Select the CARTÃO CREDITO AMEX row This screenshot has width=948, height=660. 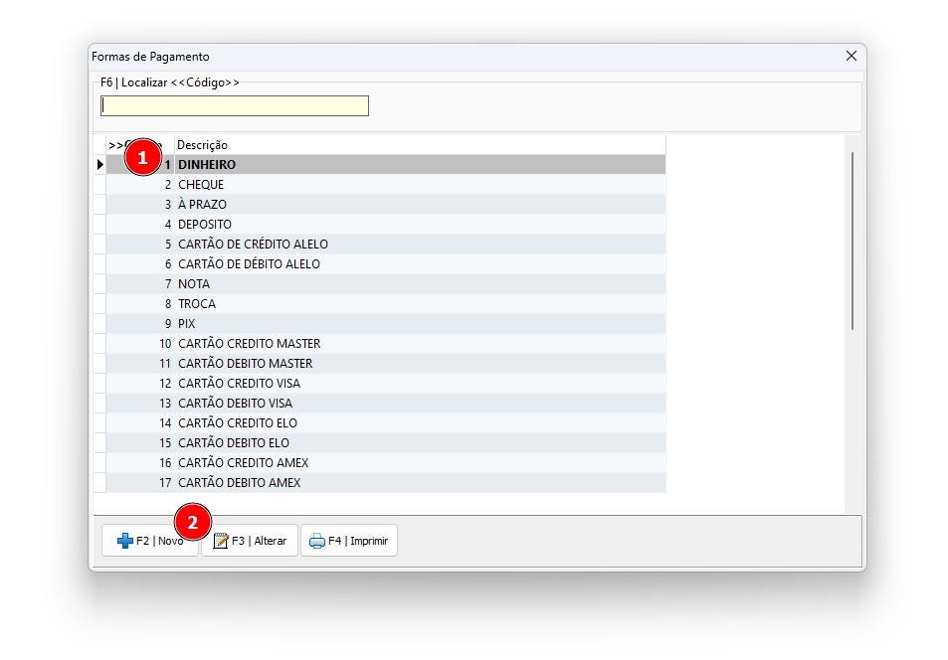click(x=243, y=463)
